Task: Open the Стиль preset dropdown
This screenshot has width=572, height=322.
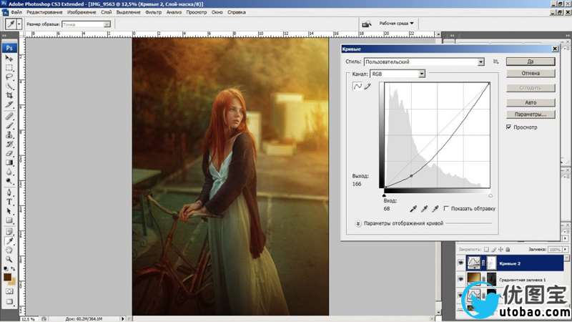Action: click(x=480, y=62)
